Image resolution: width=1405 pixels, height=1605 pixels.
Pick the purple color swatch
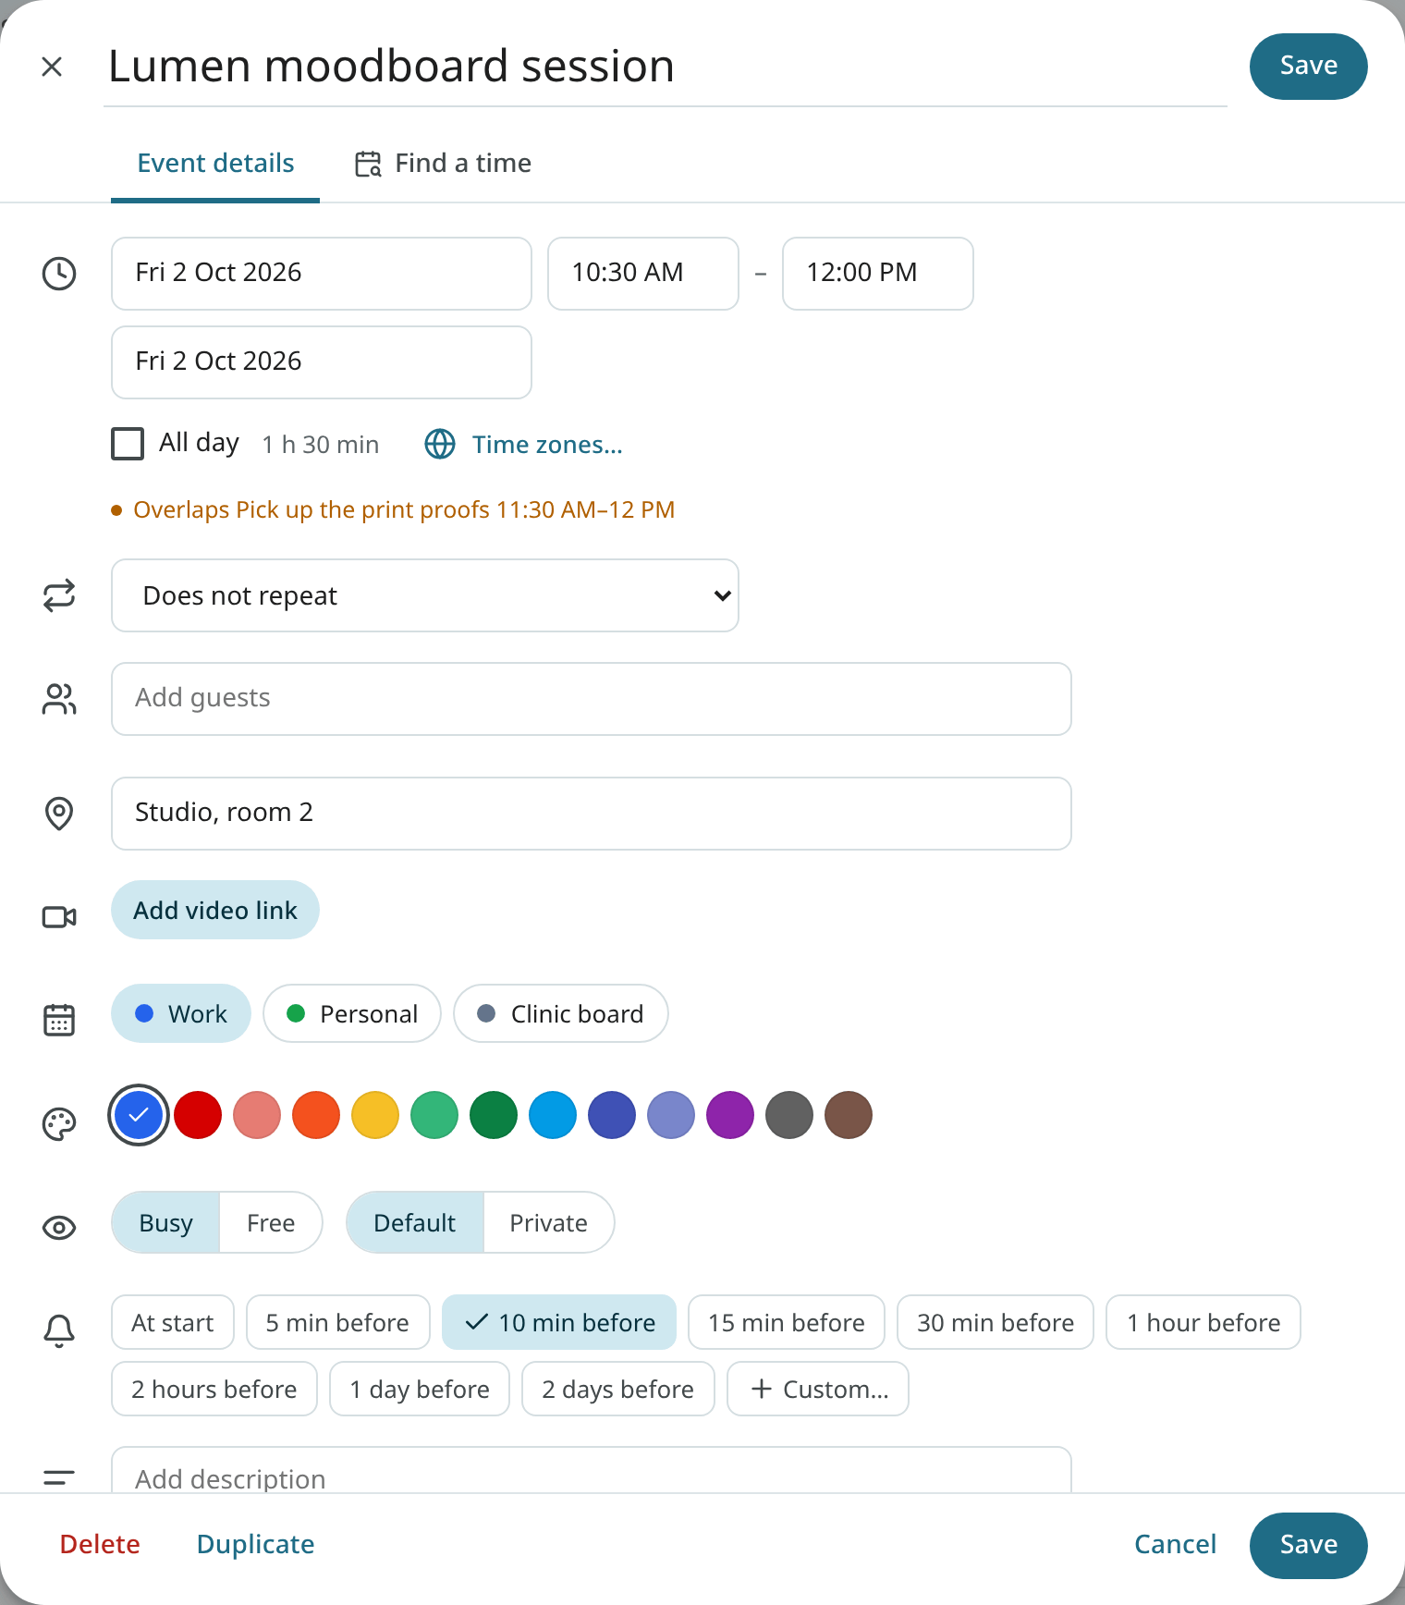[x=730, y=1115]
